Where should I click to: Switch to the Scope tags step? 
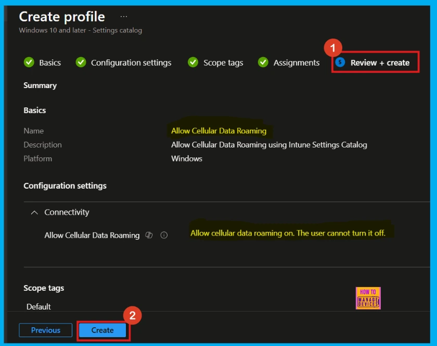[x=223, y=63]
